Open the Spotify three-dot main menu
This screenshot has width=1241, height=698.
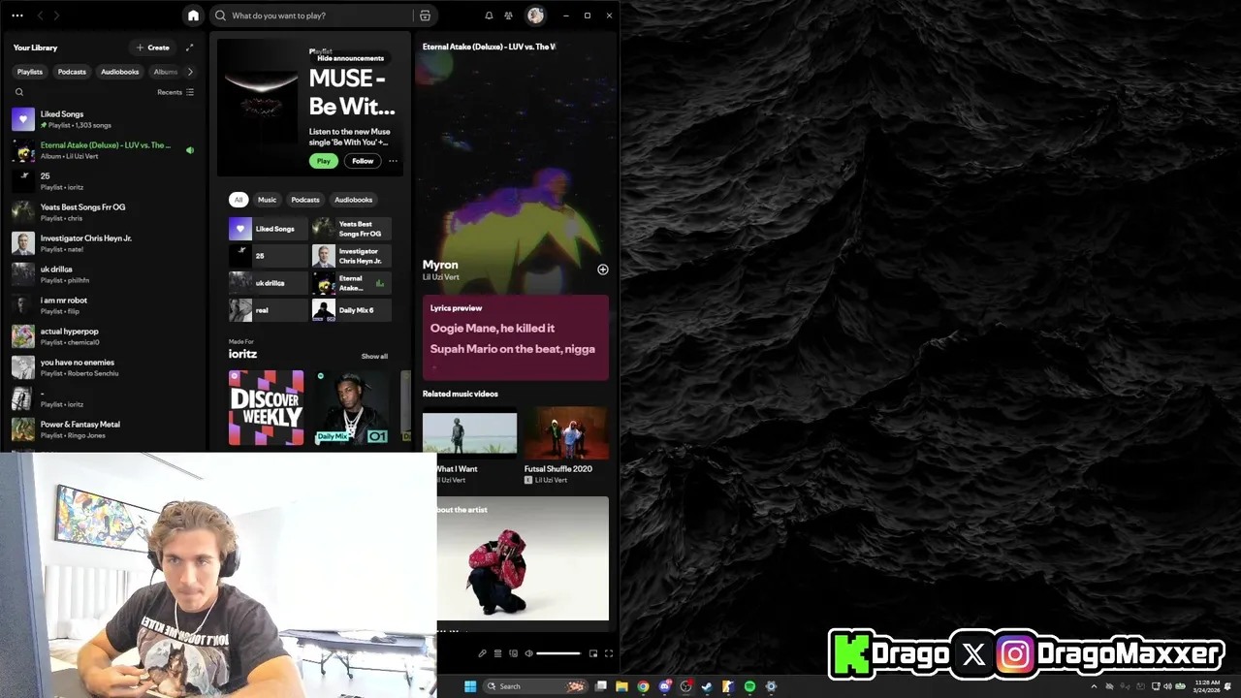pos(17,16)
